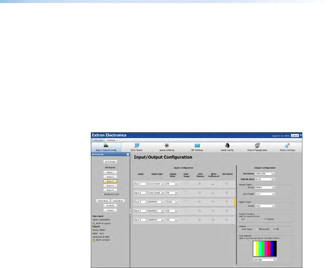This screenshot has height=268, width=334.
Task: Open the Input/Output Config page icon
Action: (x=106, y=146)
